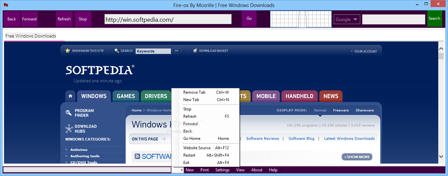The image size is (448, 176).
Task: Click the grid graph panel in toolbar
Action: [x=301, y=19]
